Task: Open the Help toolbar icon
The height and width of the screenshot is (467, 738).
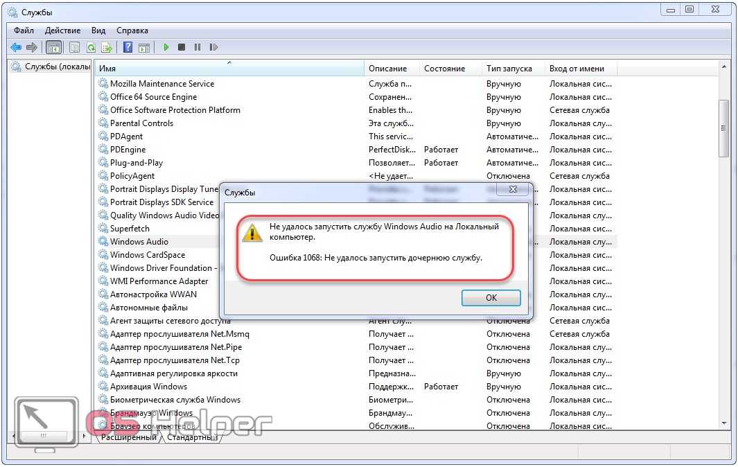Action: coord(128,47)
